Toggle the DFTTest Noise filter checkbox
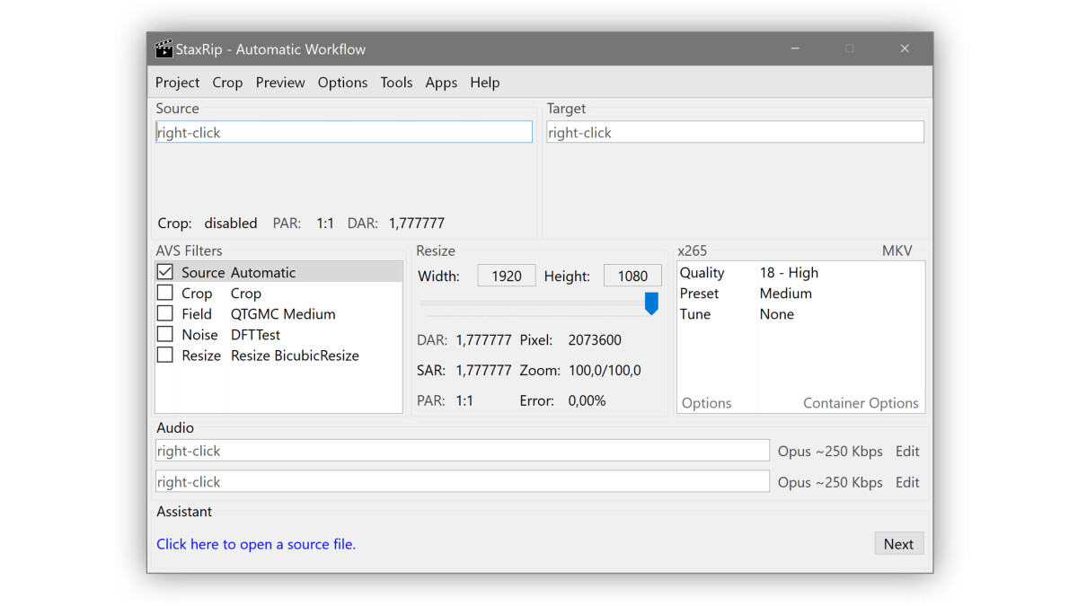The image size is (1078, 606). coord(165,334)
